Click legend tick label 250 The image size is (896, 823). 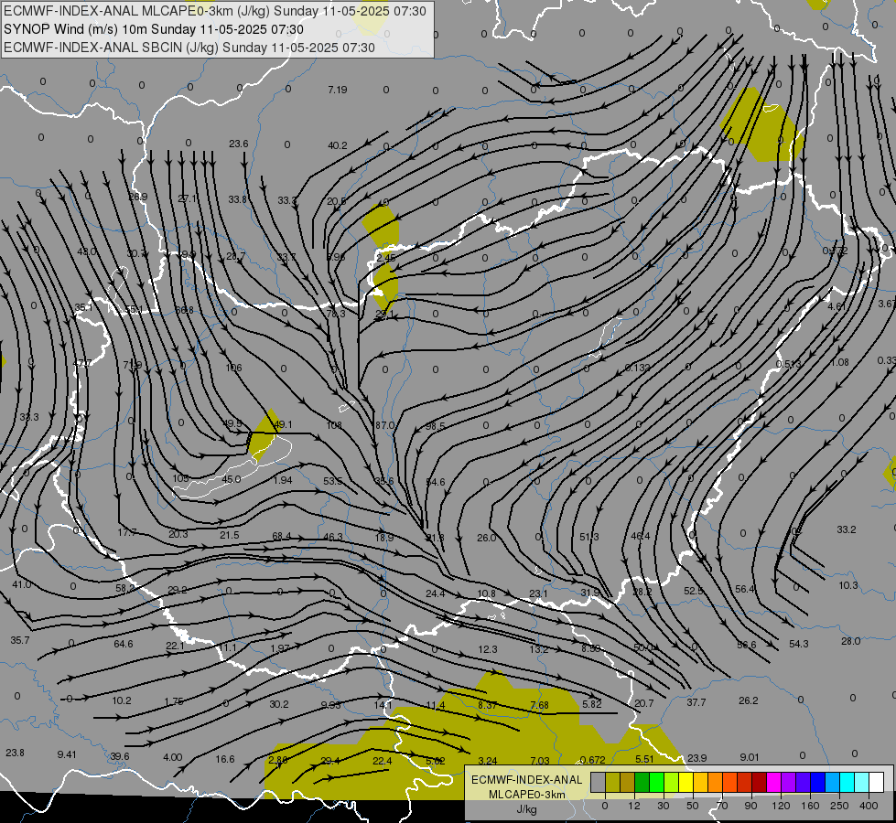(x=839, y=806)
